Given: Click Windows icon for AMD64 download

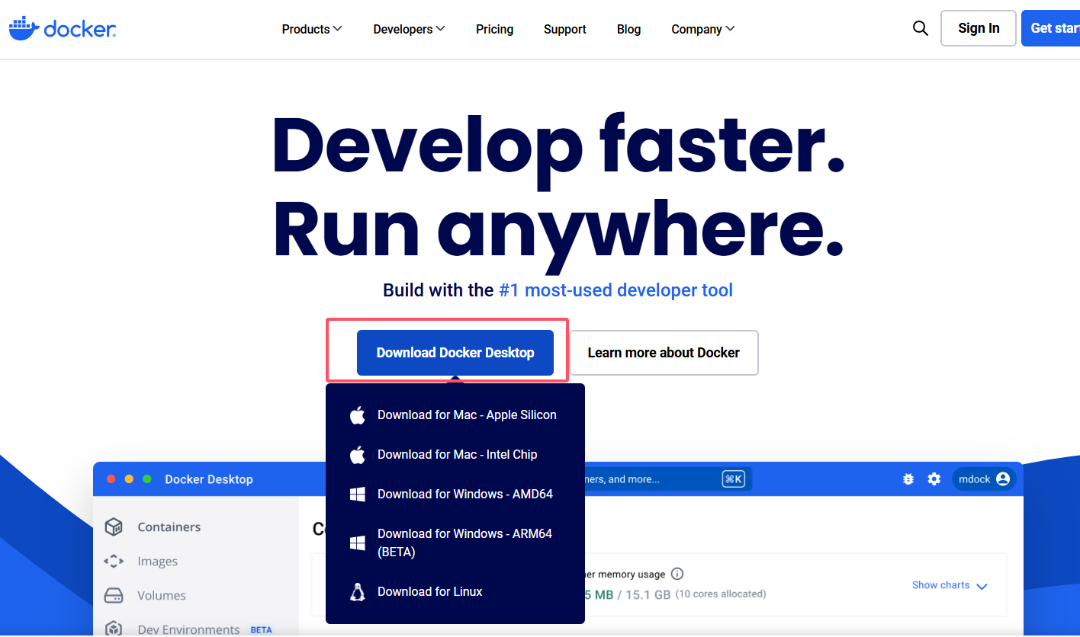Looking at the screenshot, I should tap(357, 495).
